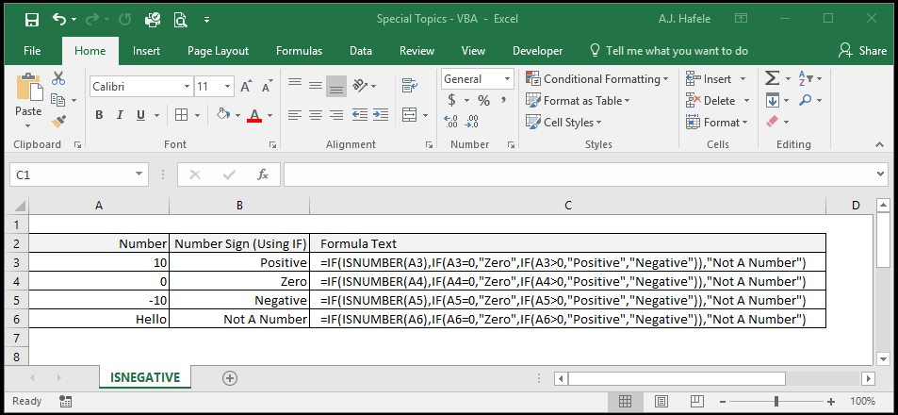The height and width of the screenshot is (415, 898).
Task: Click the Find & Select magnifier icon
Action: (x=806, y=100)
